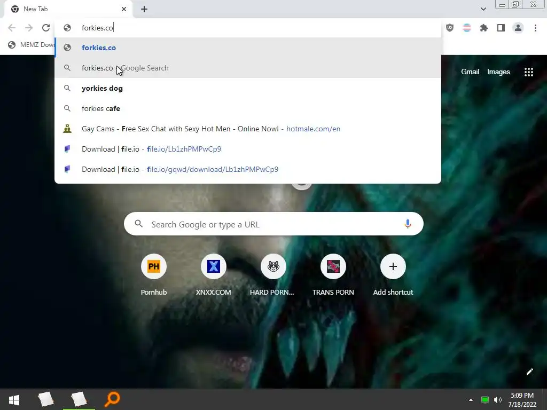Choose the yorkies dog search suggestion
The image size is (547, 410).
[248, 88]
